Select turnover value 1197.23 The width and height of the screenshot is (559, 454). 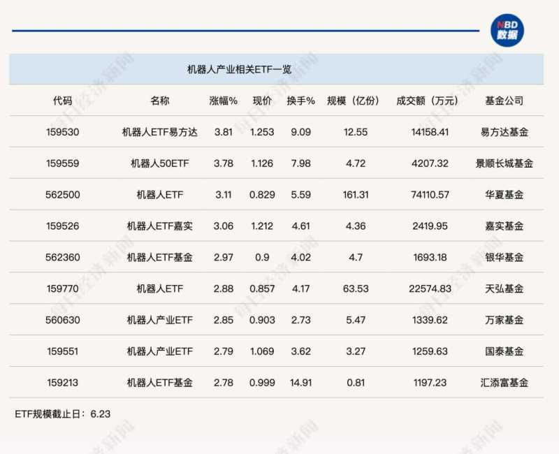(430, 383)
